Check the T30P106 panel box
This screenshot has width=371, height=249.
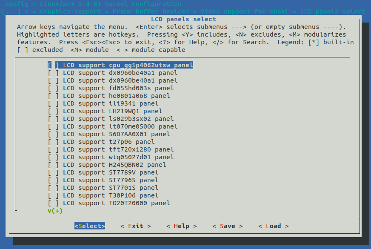coord(53,195)
